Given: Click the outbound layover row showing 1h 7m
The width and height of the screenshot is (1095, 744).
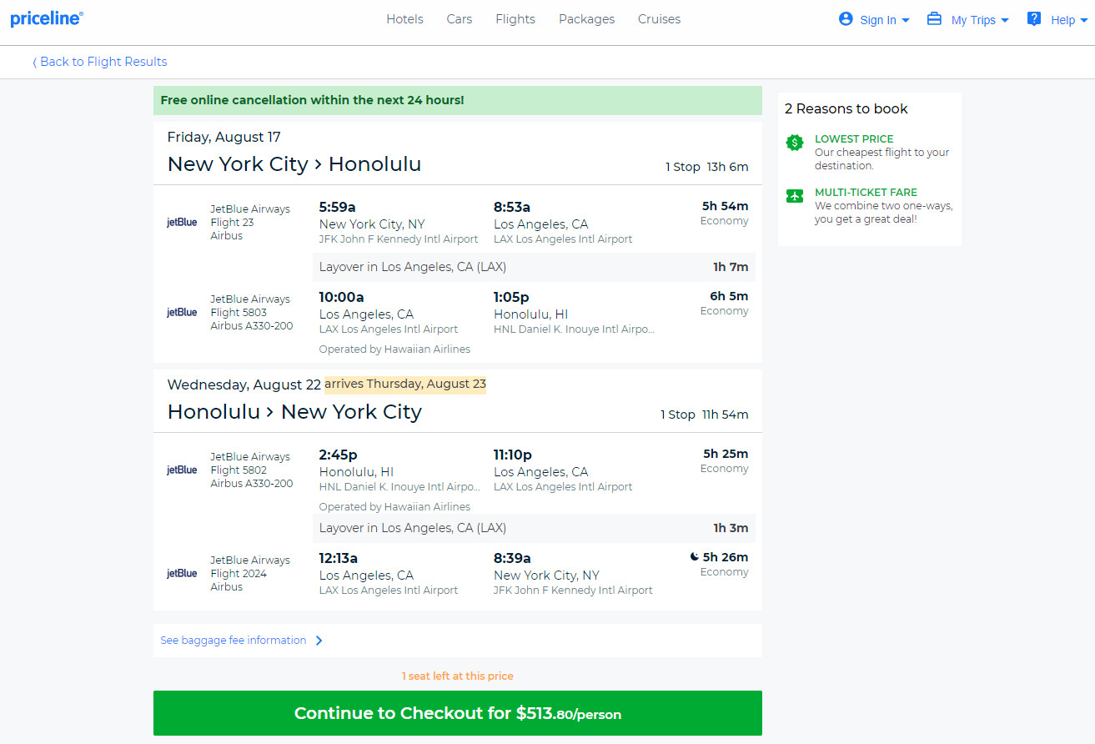Looking at the screenshot, I should pos(534,267).
